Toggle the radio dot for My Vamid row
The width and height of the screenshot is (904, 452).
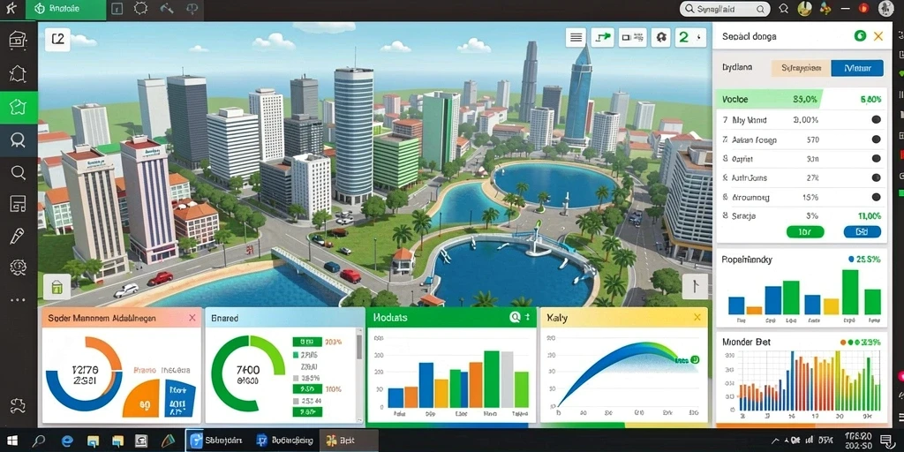point(876,120)
